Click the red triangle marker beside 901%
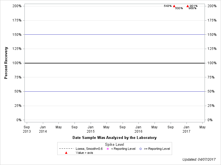The width and height of the screenshot is (221, 165). coord(188,6)
